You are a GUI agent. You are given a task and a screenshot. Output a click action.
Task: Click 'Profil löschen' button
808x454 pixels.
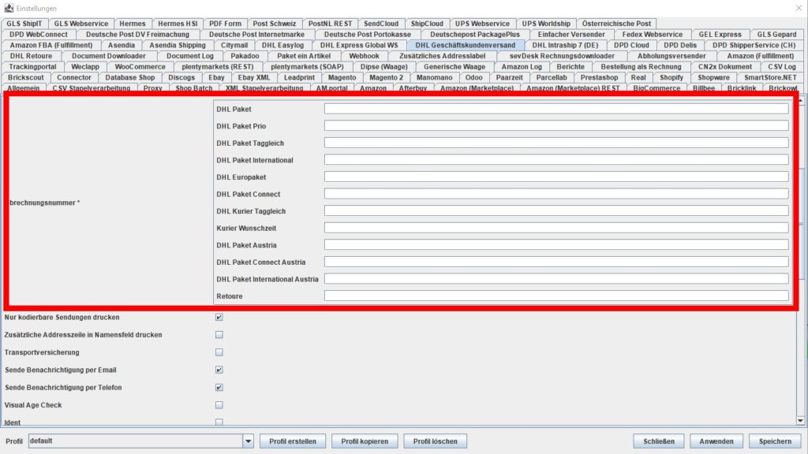(436, 441)
